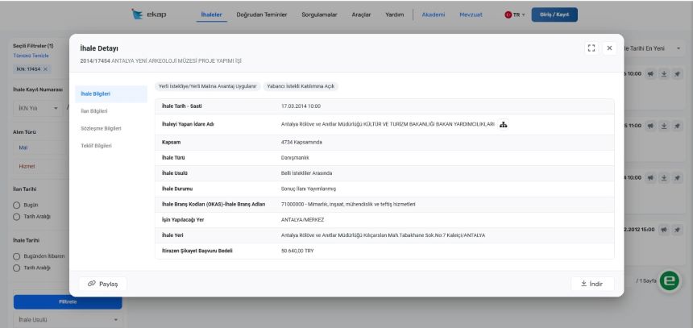This screenshot has width=693, height=328.
Task: Go to the Akademi link
Action: [x=434, y=15]
